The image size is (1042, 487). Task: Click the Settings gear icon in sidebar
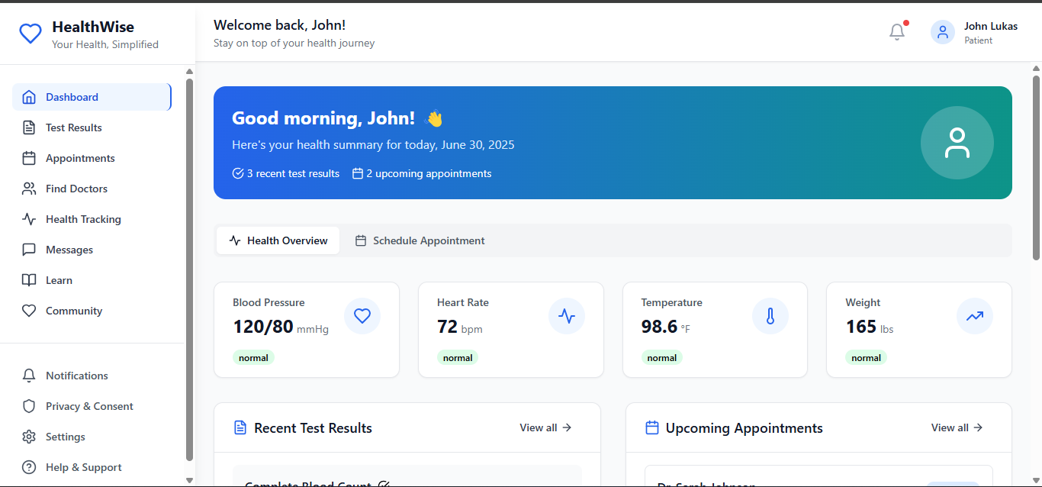coord(29,437)
